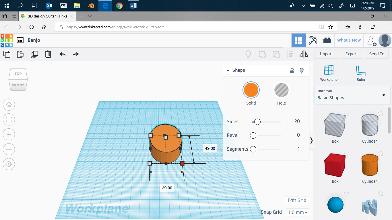
Task: Toggle lock editing on the shape
Action: [292, 70]
